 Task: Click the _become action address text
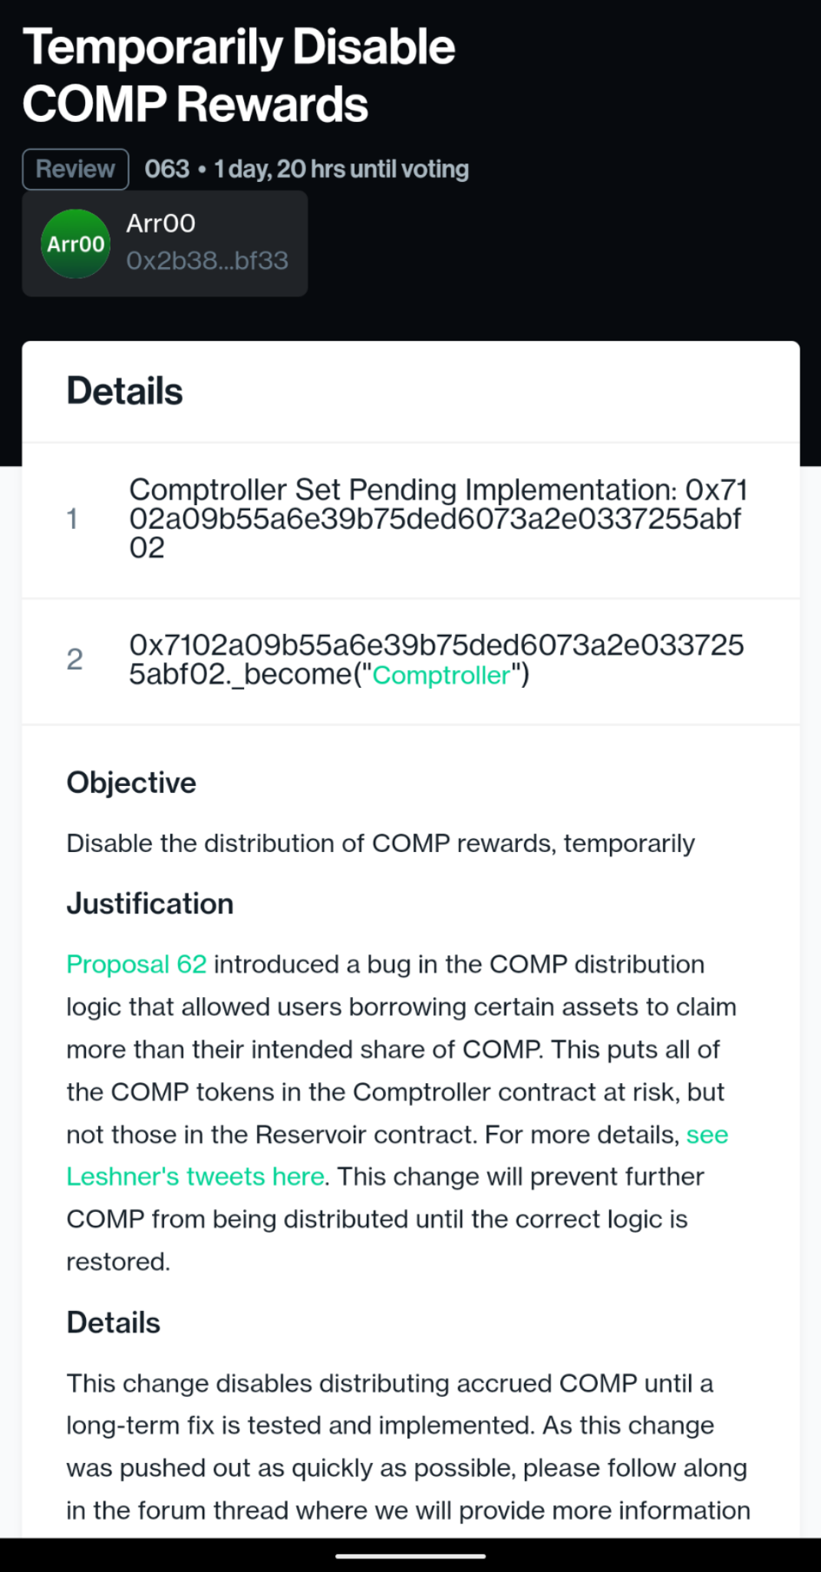437,660
